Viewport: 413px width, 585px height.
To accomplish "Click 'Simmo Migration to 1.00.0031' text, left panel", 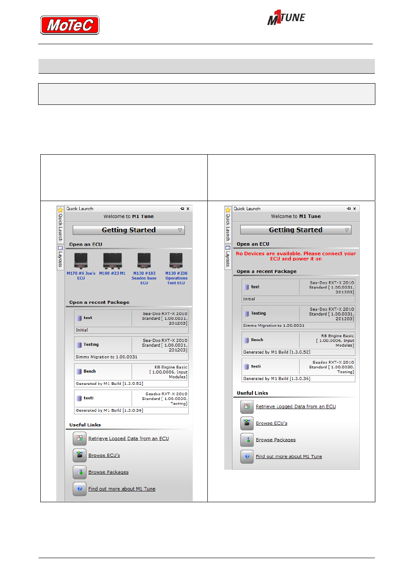I will [x=106, y=357].
